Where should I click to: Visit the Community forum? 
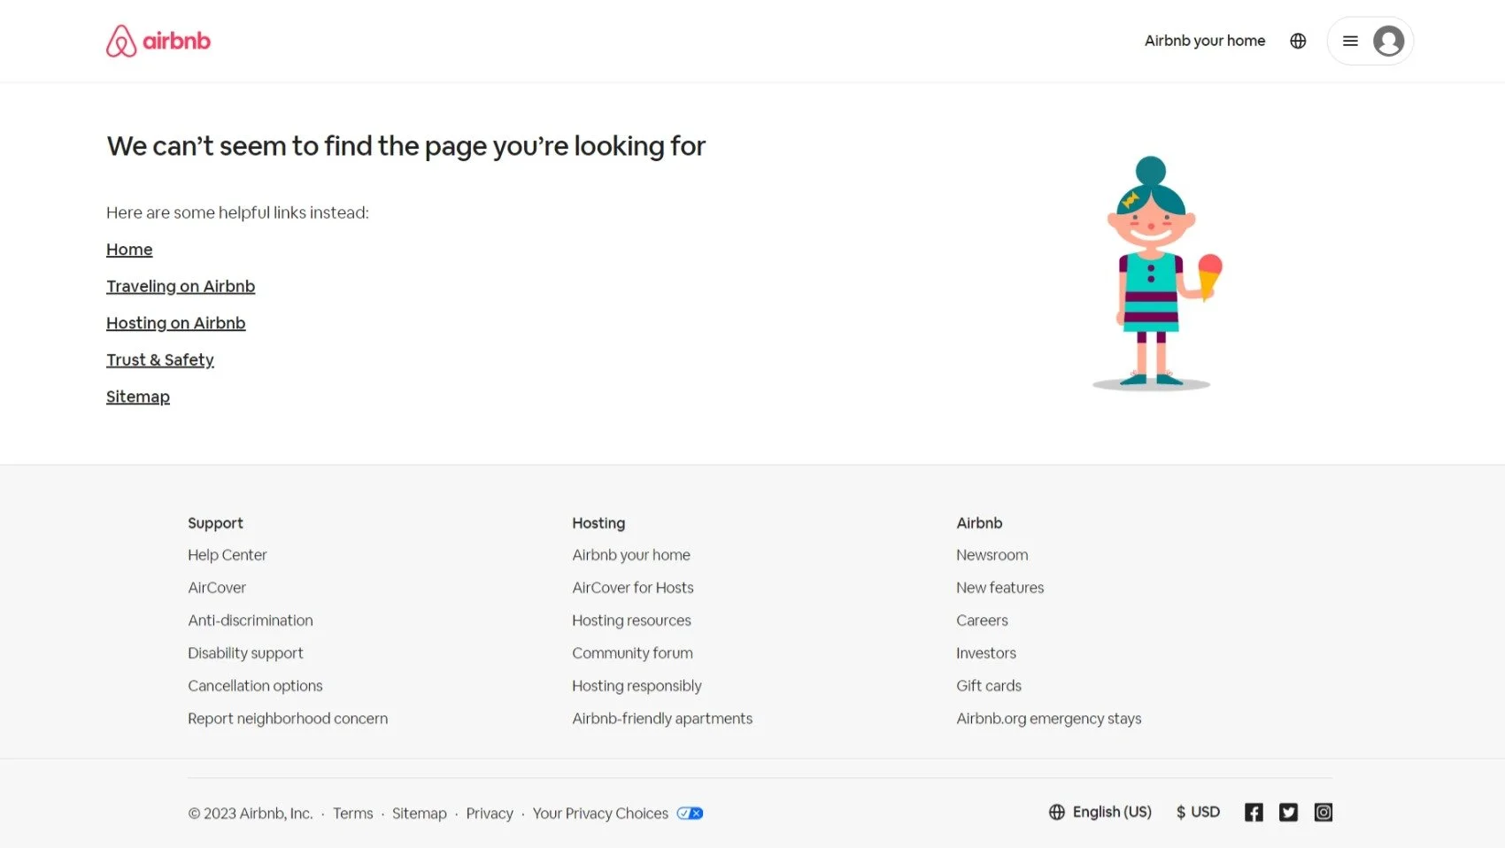(x=632, y=653)
